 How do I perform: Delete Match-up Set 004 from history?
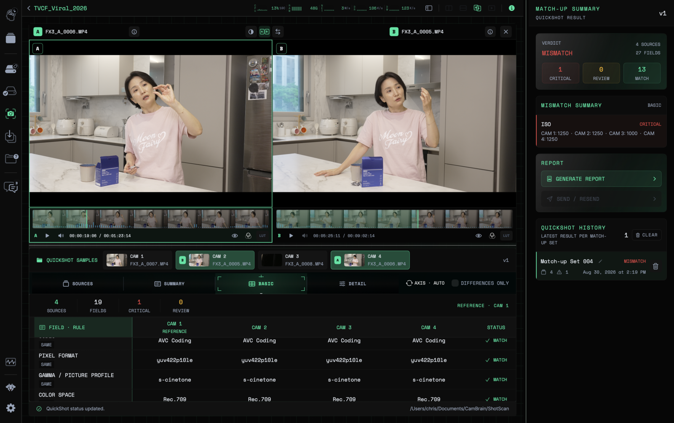click(x=655, y=266)
